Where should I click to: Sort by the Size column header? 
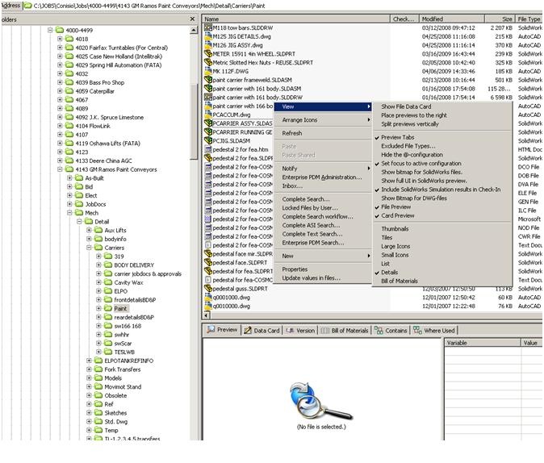pyautogui.click(x=500, y=19)
